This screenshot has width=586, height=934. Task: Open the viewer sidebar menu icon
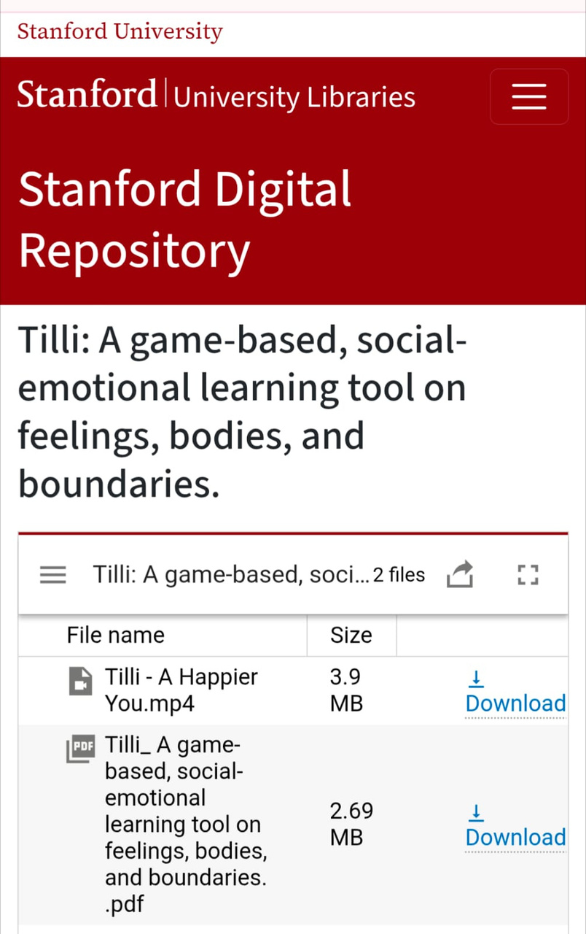[52, 575]
